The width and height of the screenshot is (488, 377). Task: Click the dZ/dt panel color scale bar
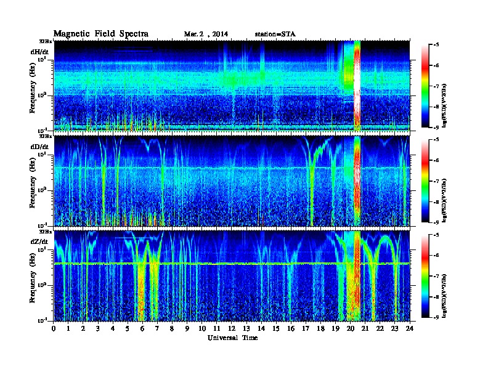point(425,276)
